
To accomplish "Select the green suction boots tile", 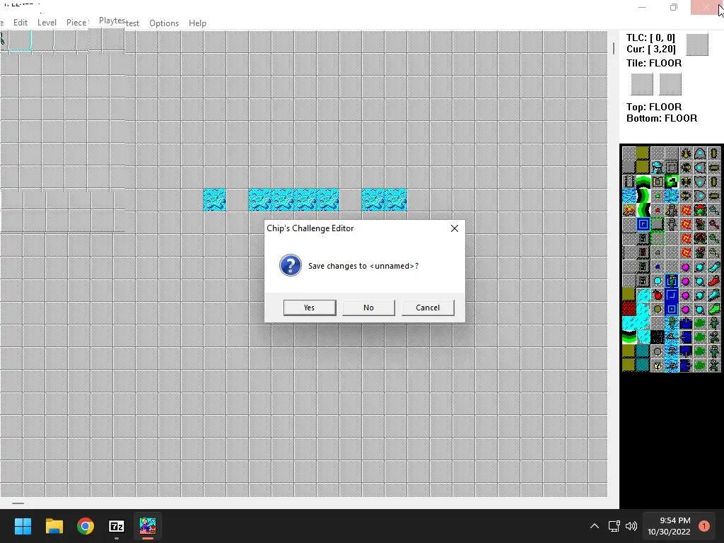I will point(714,310).
